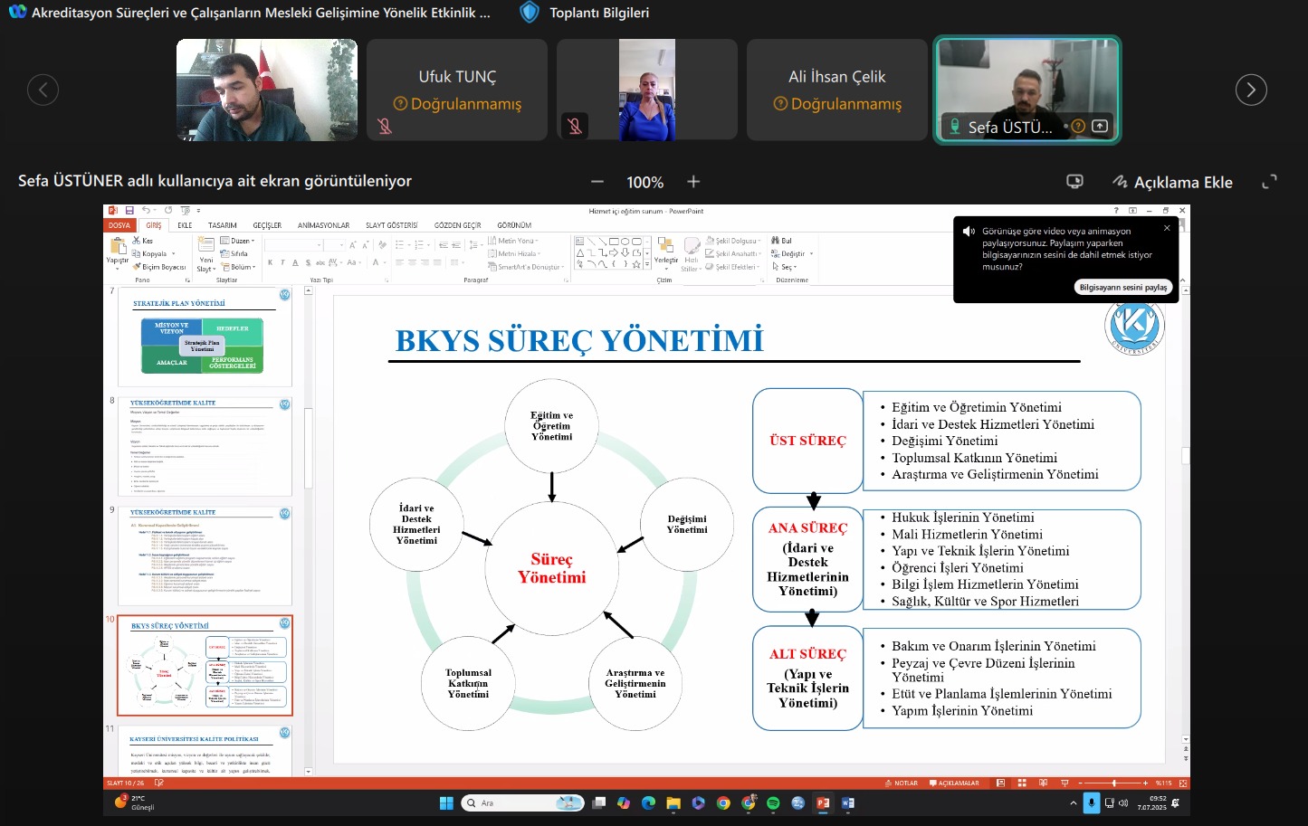This screenshot has width=1308, height=826.
Task: Open Metni Hizala dropdown
Action: point(514,254)
